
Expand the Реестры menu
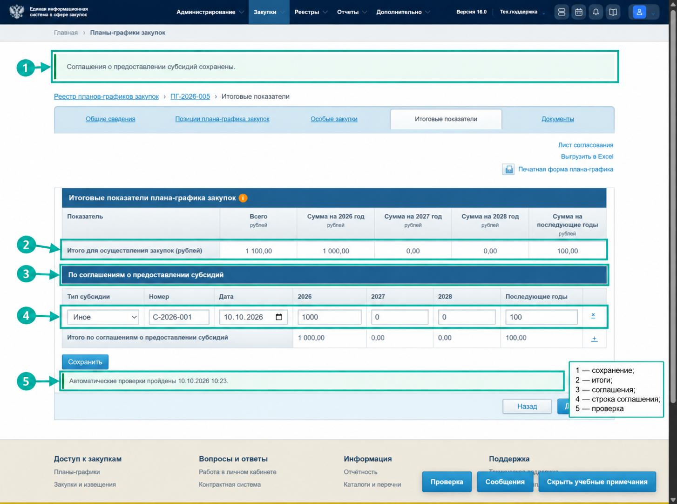pyautogui.click(x=311, y=12)
